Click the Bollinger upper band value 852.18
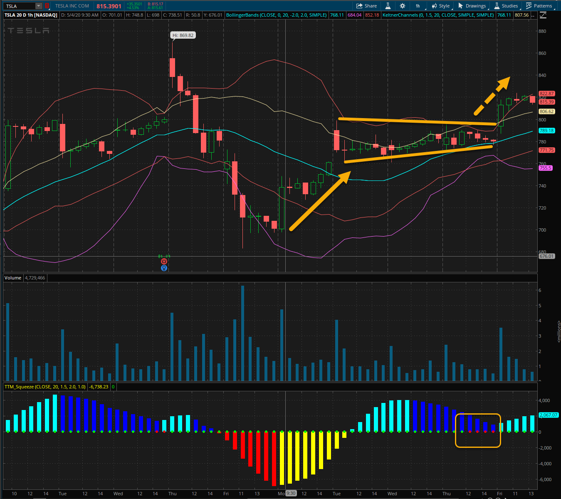This screenshot has width=561, height=499. [x=372, y=15]
